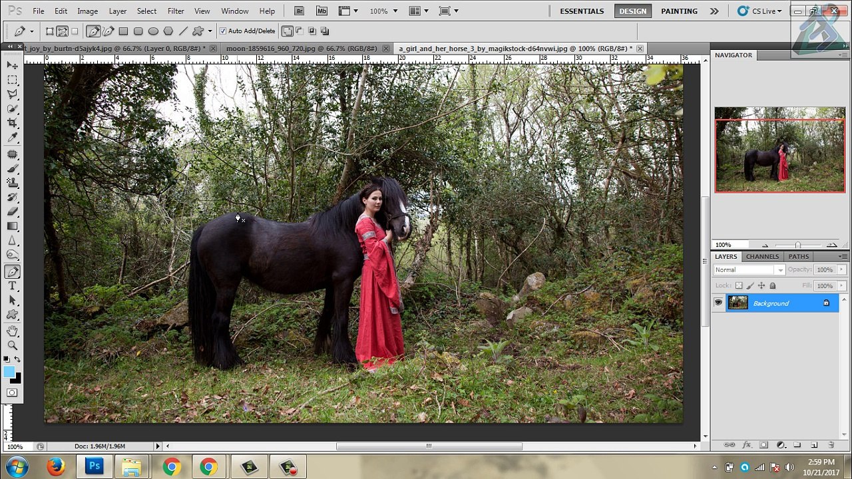
Task: Hide the Background layer with eye icon
Action: [718, 303]
